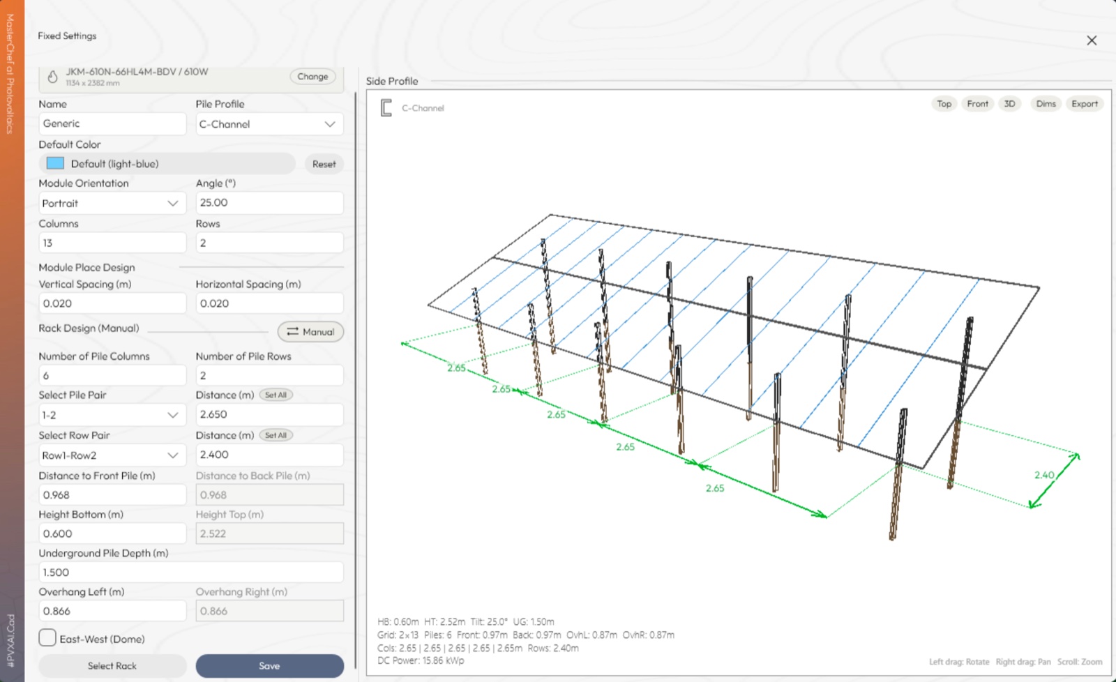Click the disabled Distance to Back Pile field

click(269, 495)
